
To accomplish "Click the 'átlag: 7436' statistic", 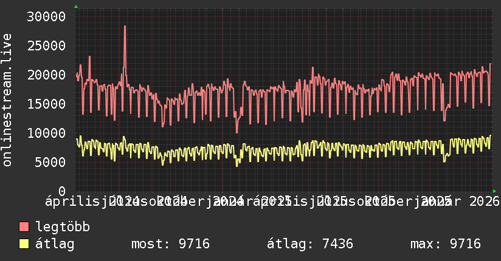I will point(310,245).
